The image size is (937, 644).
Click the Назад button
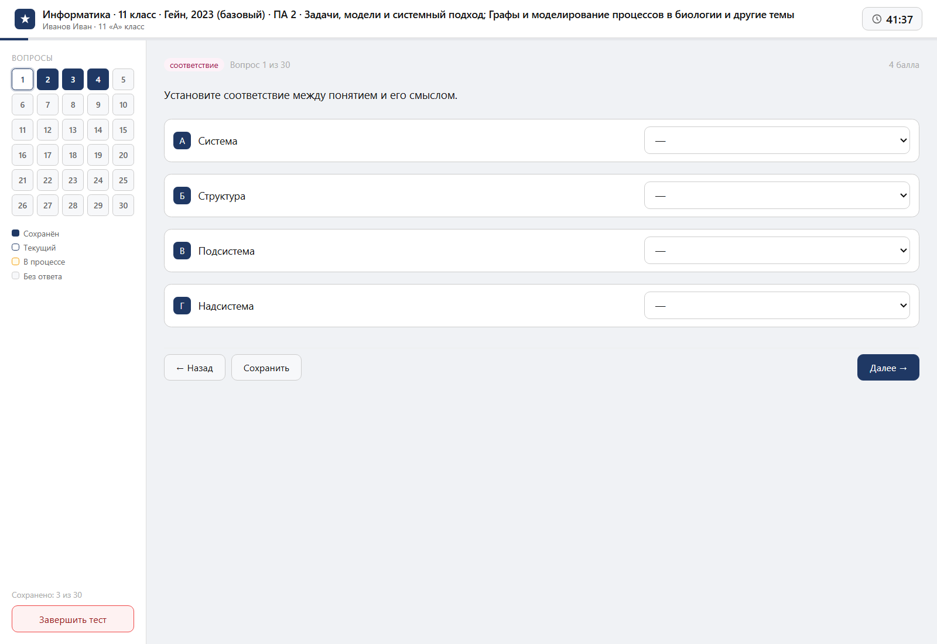[194, 368]
